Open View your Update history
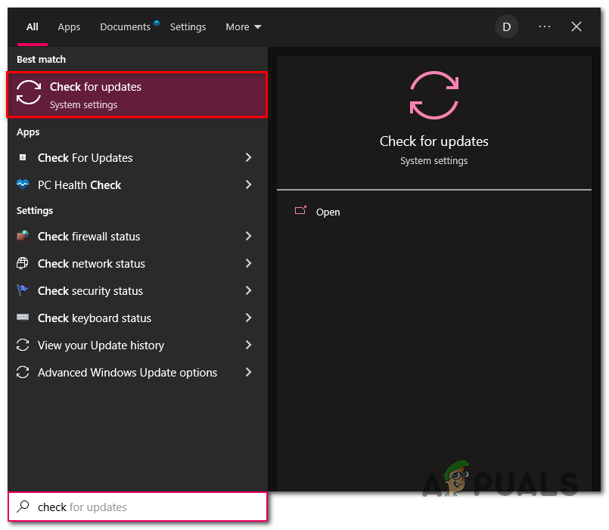Screen dimensions: 609x530 tap(137, 345)
